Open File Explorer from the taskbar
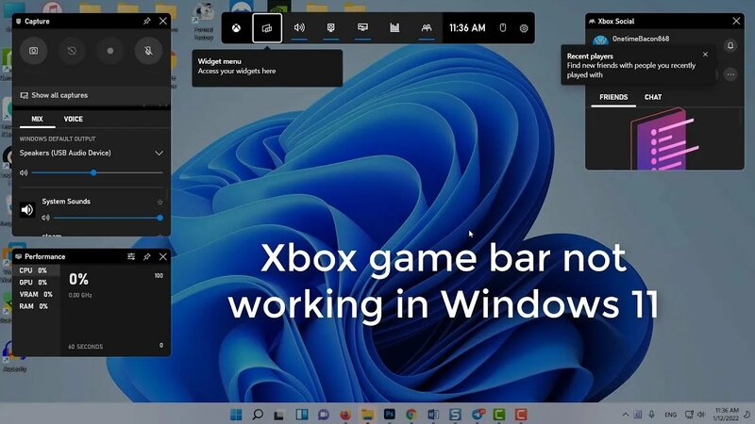Image resolution: width=755 pixels, height=424 pixels. pyautogui.click(x=367, y=414)
